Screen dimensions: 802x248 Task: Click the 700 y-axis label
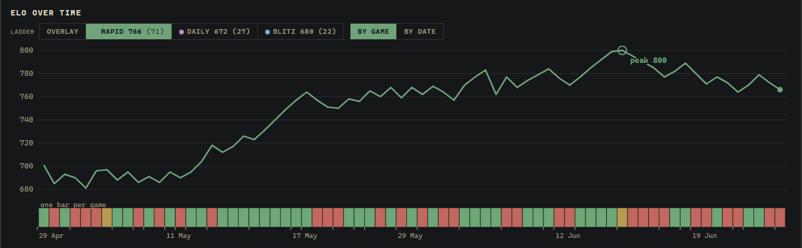click(26, 166)
